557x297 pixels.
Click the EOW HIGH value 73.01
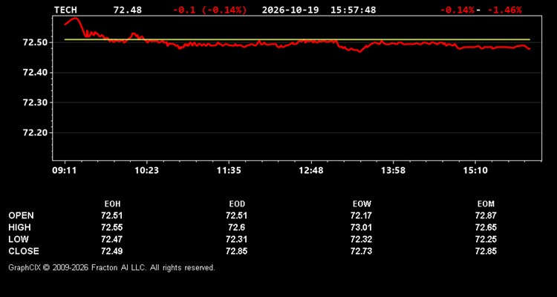tap(361, 227)
